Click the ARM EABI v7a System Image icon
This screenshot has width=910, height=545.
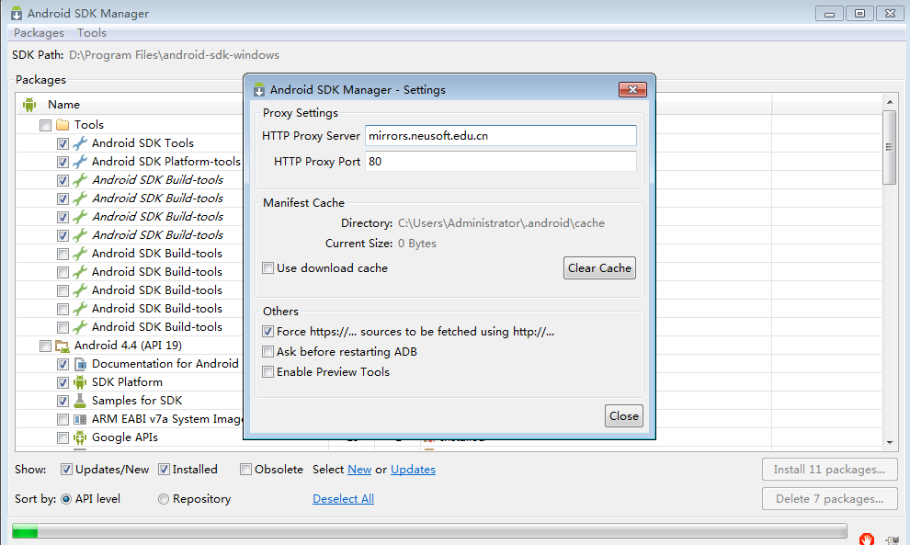80,419
